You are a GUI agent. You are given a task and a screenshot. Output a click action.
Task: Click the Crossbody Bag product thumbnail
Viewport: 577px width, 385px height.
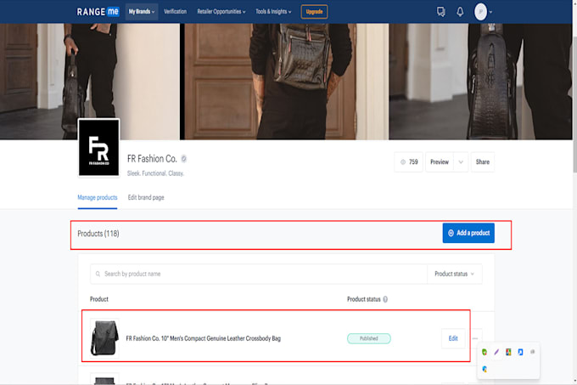coord(104,338)
